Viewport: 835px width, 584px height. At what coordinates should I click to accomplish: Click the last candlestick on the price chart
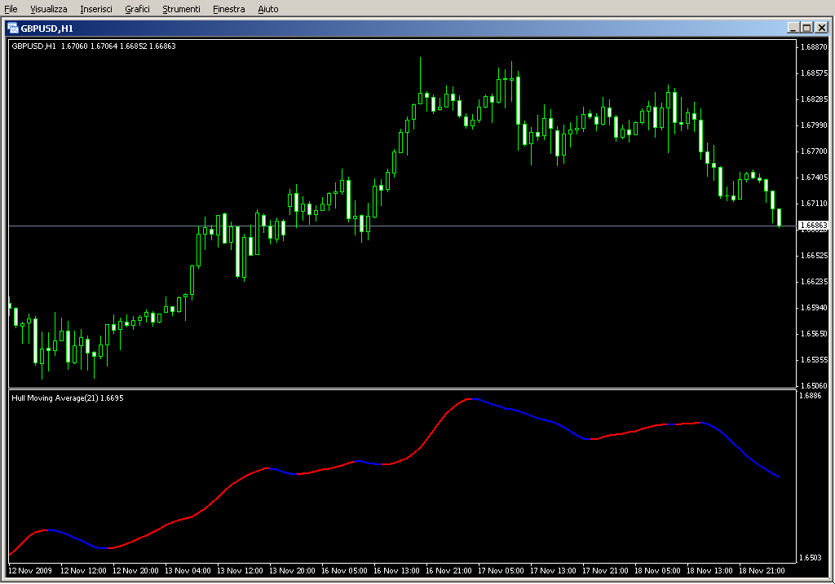click(x=779, y=217)
